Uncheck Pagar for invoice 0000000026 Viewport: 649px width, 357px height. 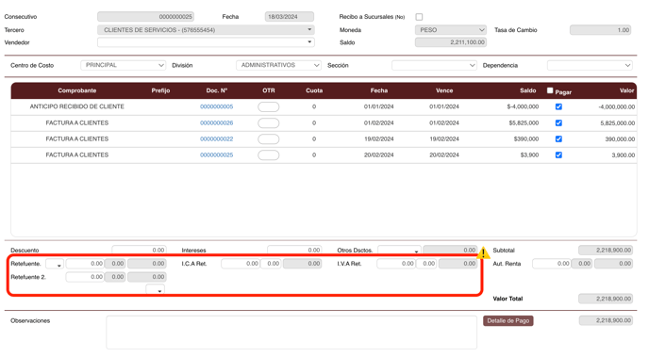(x=558, y=122)
